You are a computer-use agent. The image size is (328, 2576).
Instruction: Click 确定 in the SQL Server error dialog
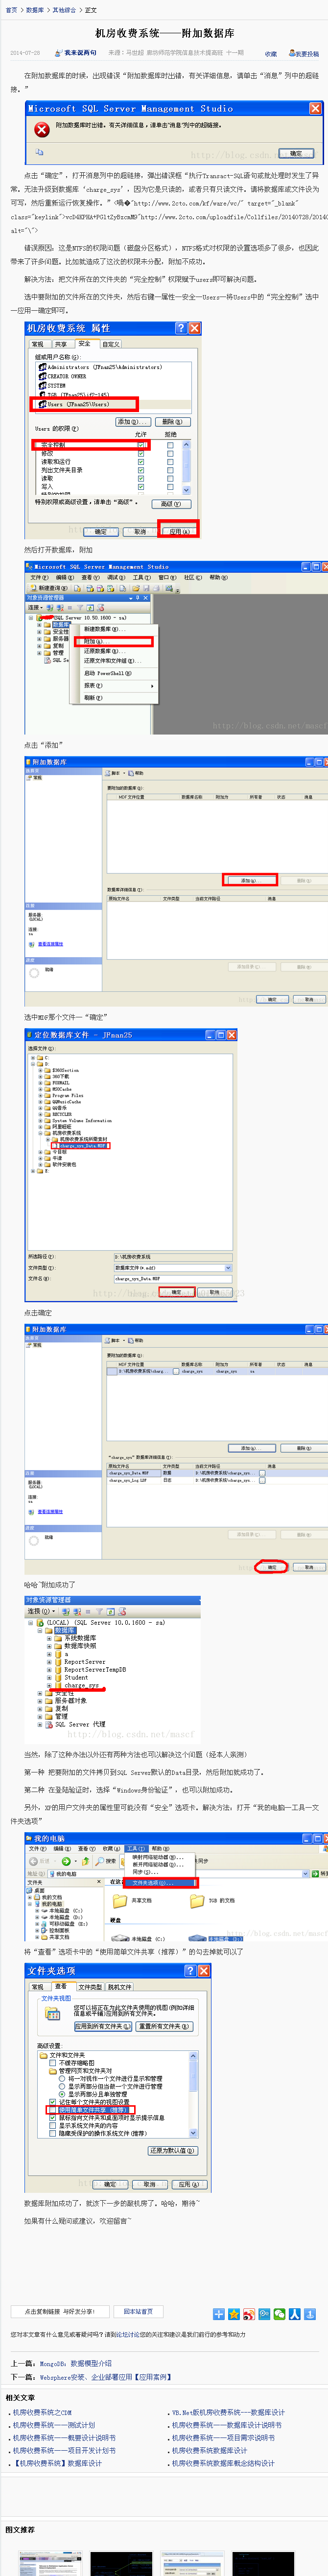point(295,153)
